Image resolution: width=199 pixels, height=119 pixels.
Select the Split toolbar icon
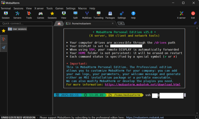(x=75, y=15)
